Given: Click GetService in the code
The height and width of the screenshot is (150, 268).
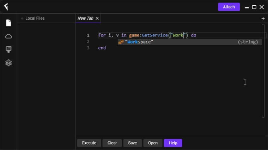Looking at the screenshot, I should tap(155, 35).
